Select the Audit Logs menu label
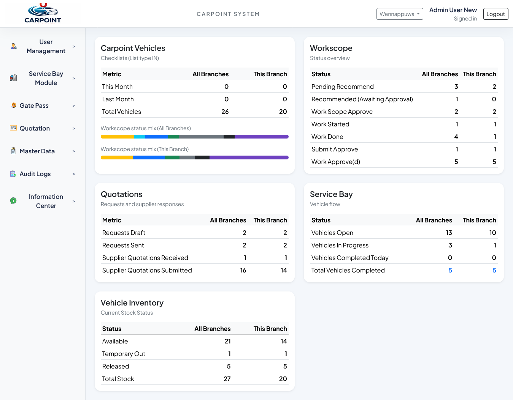 tap(35, 174)
